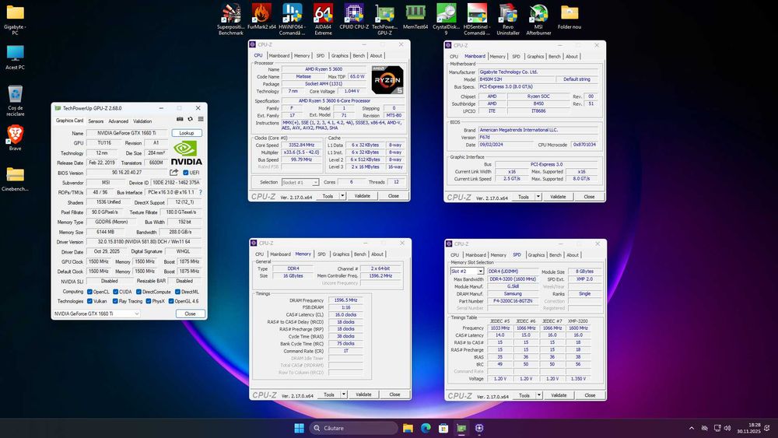Open the Socket #1 selection dropdown
778x438 pixels.
coord(300,183)
